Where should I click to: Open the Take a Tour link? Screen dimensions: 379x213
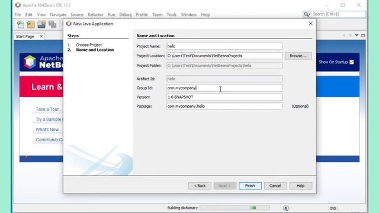[x=47, y=109]
